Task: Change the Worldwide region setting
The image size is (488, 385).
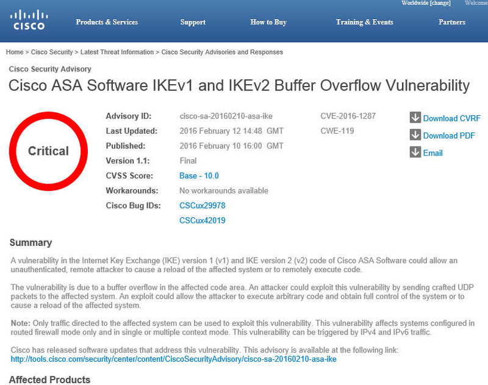Action: coord(440,3)
